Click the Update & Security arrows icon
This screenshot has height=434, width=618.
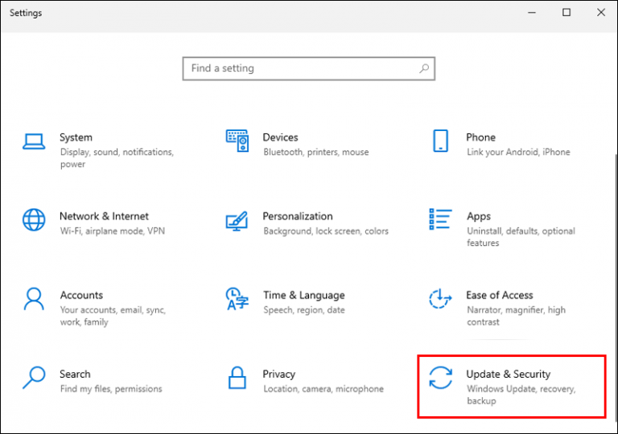[x=440, y=377]
